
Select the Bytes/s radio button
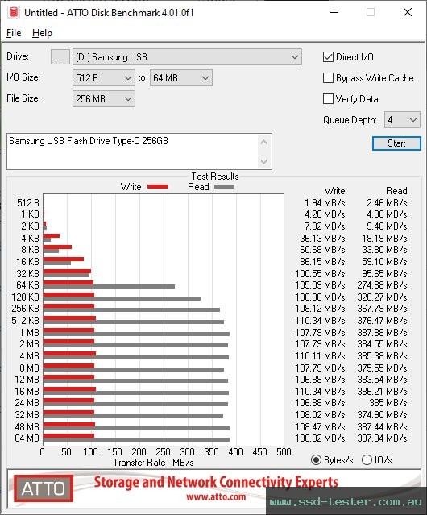pos(316,460)
